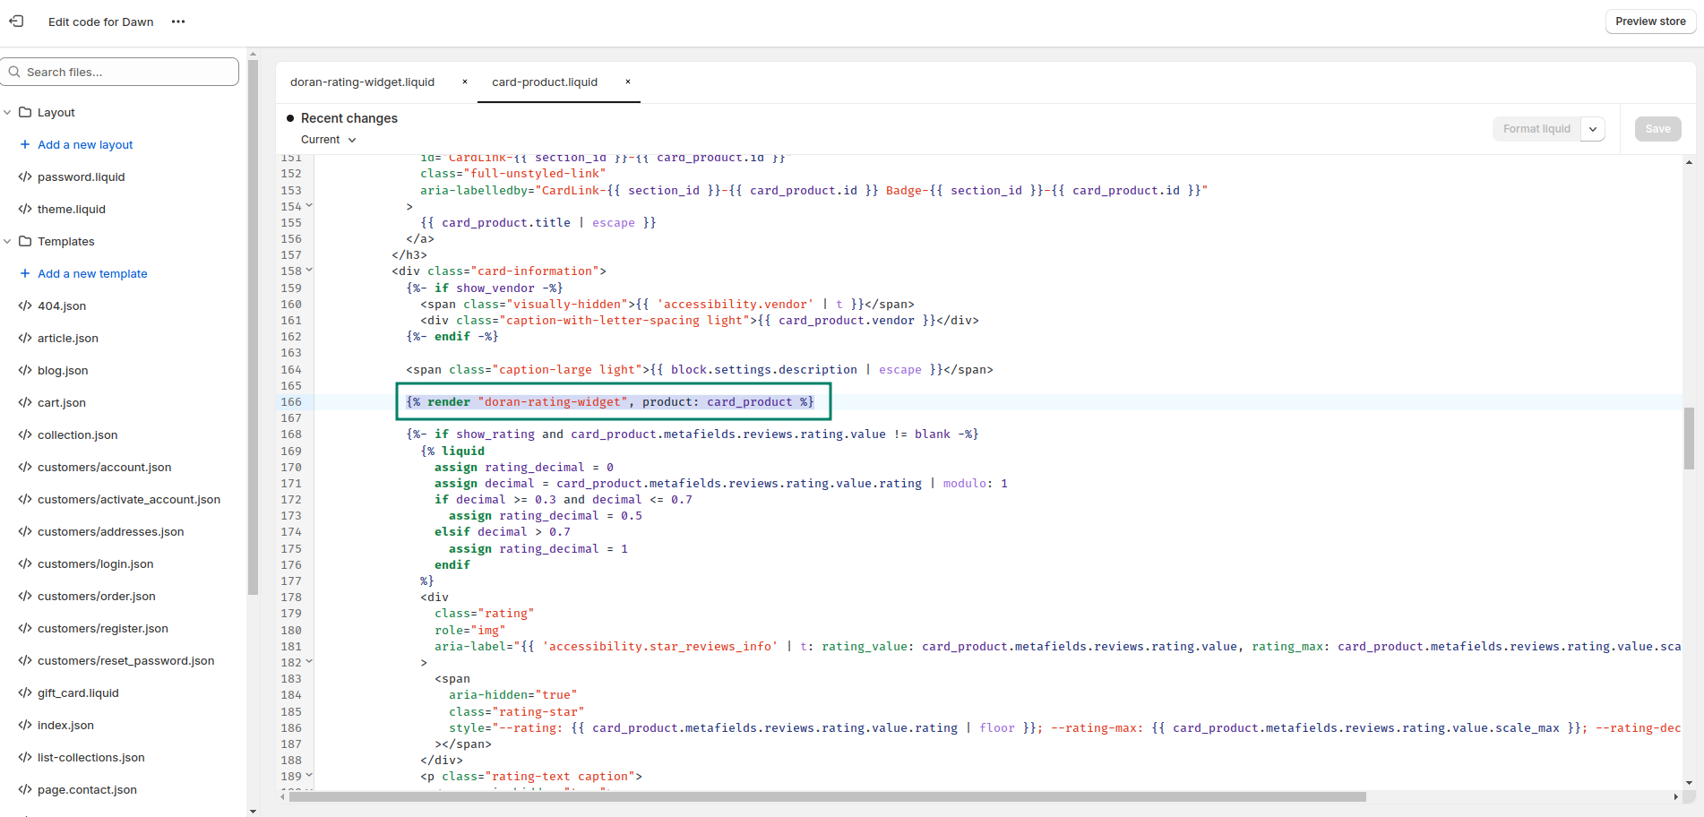Click 'Edit code for Dawn' title

click(100, 21)
